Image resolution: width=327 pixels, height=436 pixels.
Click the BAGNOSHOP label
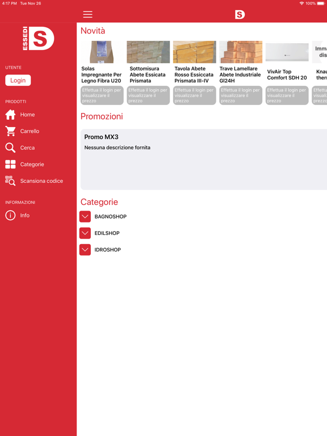[110, 217]
